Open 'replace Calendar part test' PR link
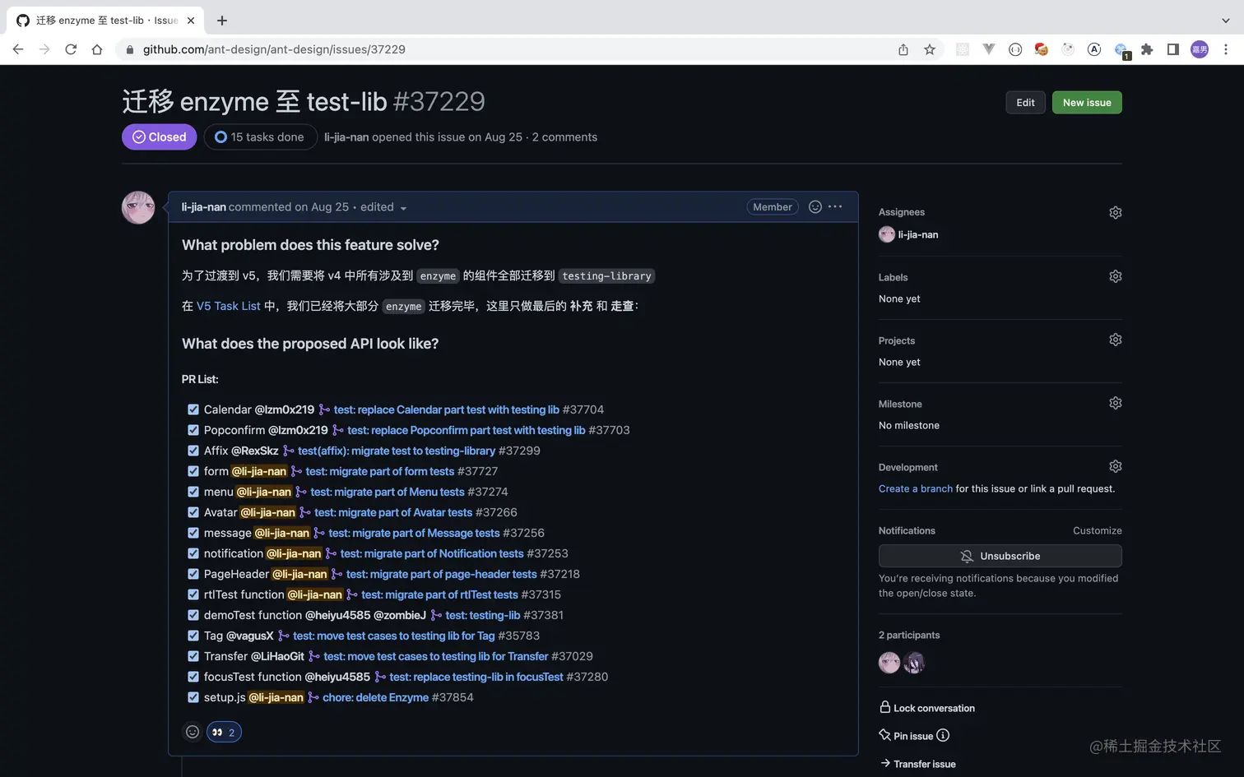Viewport: 1244px width, 777px height. [x=446, y=409]
